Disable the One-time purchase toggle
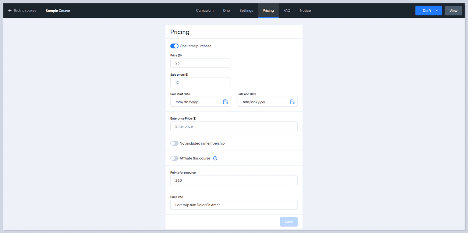This screenshot has width=468, height=233. point(174,46)
